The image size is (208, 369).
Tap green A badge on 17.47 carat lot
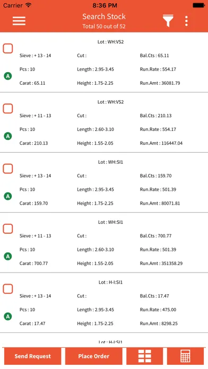(x=8, y=317)
